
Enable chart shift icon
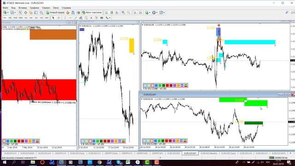(x=140, y=12)
